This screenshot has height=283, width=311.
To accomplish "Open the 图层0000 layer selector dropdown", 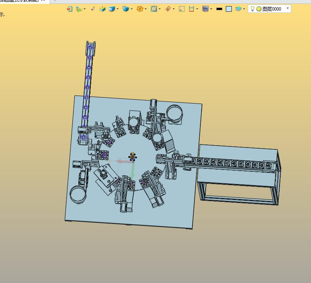I will [x=288, y=8].
